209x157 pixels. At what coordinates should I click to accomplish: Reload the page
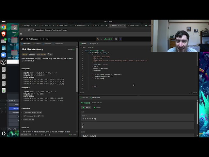click(29, 30)
